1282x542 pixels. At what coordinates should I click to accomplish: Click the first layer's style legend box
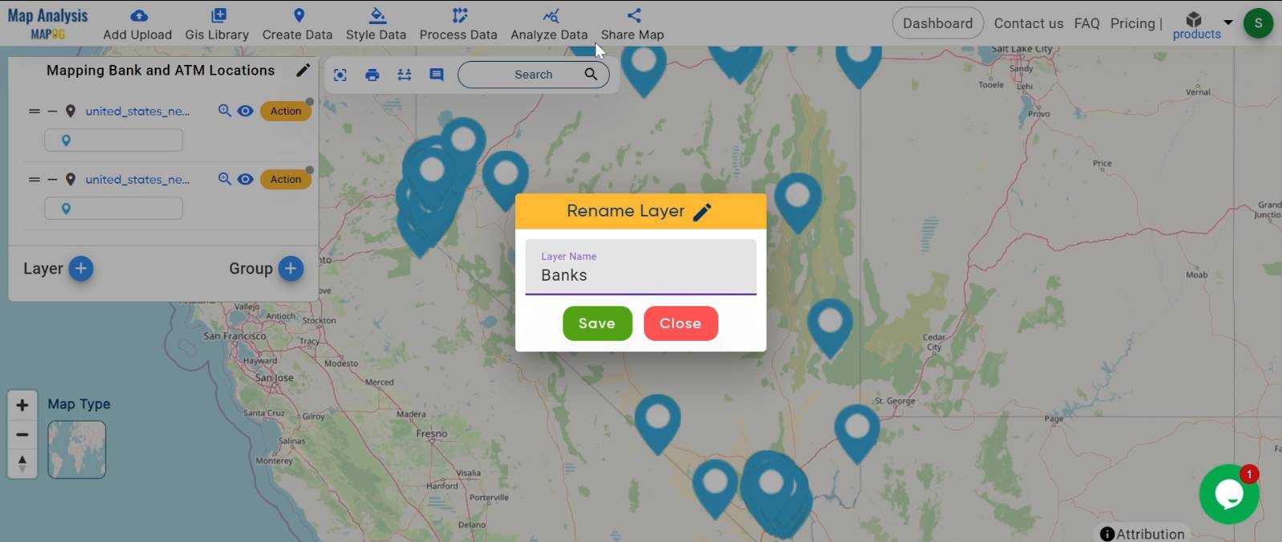pos(113,140)
